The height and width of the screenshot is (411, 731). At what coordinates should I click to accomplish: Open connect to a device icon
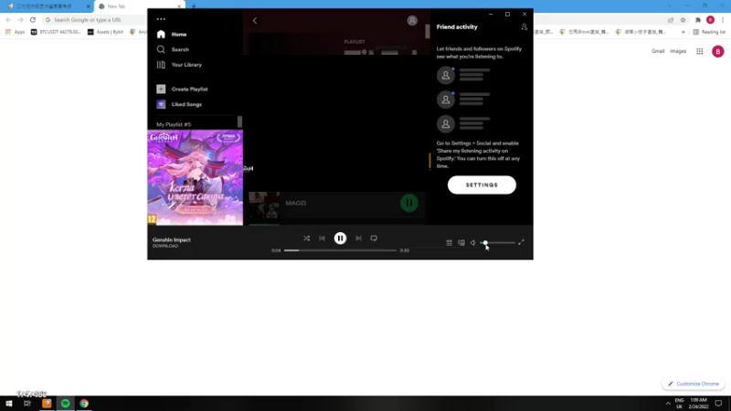click(461, 243)
